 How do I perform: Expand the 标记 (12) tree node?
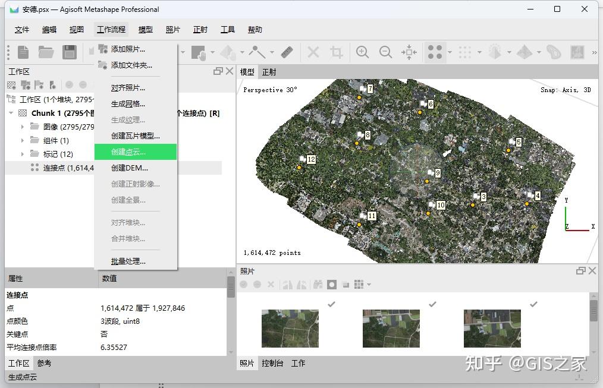click(23, 154)
